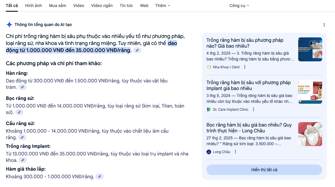335x187 pixels.
Task: Switch to the Video tab
Action: coord(79,6)
